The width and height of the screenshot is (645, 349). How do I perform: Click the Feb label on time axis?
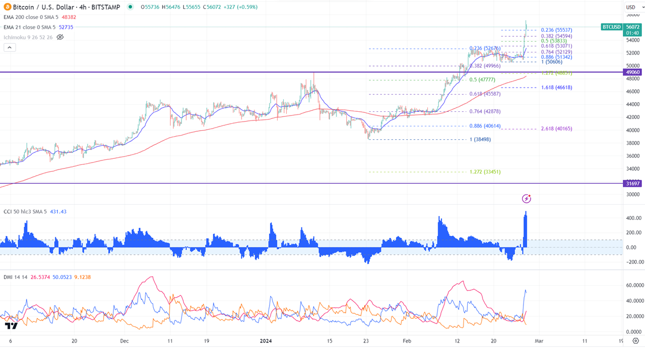pyautogui.click(x=407, y=341)
